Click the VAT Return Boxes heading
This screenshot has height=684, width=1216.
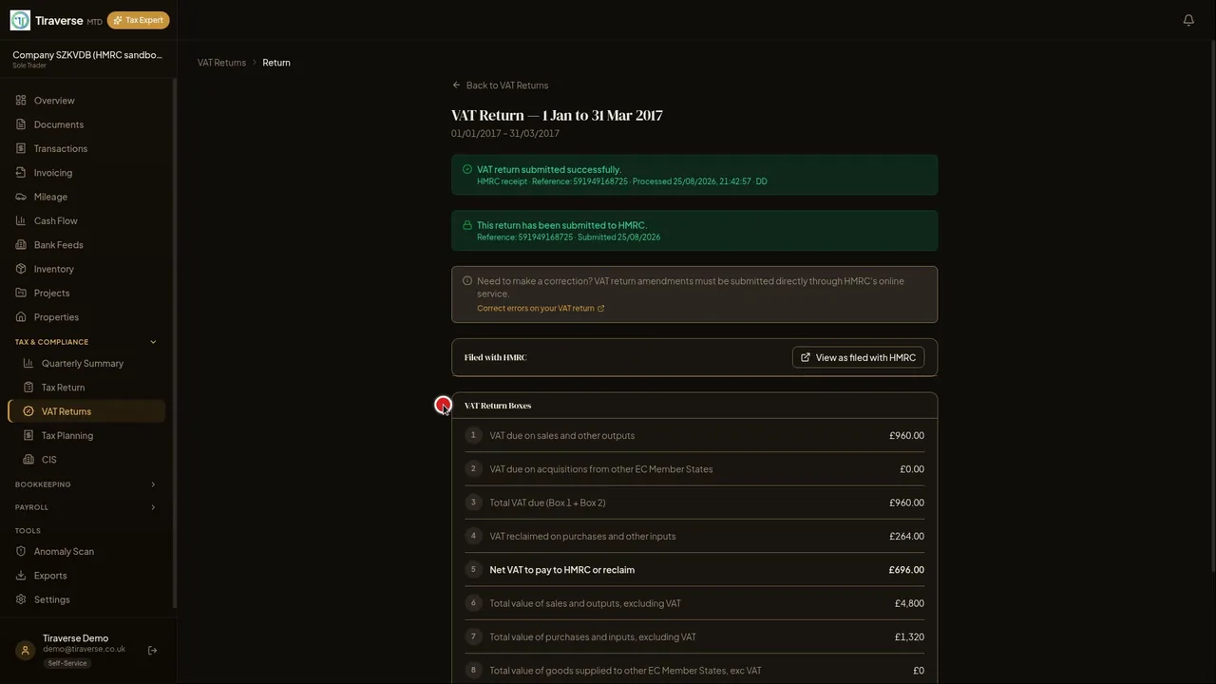tap(498, 406)
